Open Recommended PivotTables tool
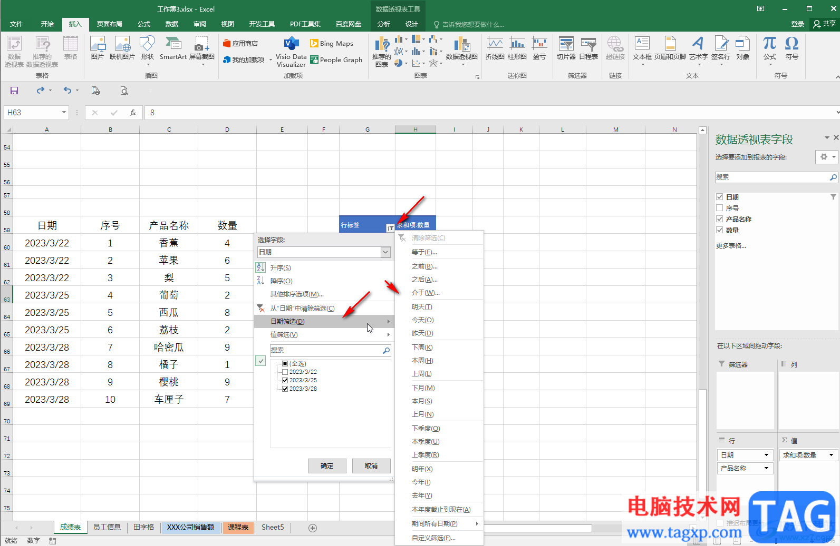 point(42,51)
